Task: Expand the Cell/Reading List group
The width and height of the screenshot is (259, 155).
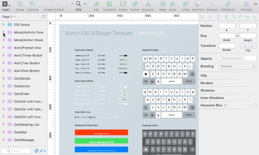Action: (x=4, y=124)
